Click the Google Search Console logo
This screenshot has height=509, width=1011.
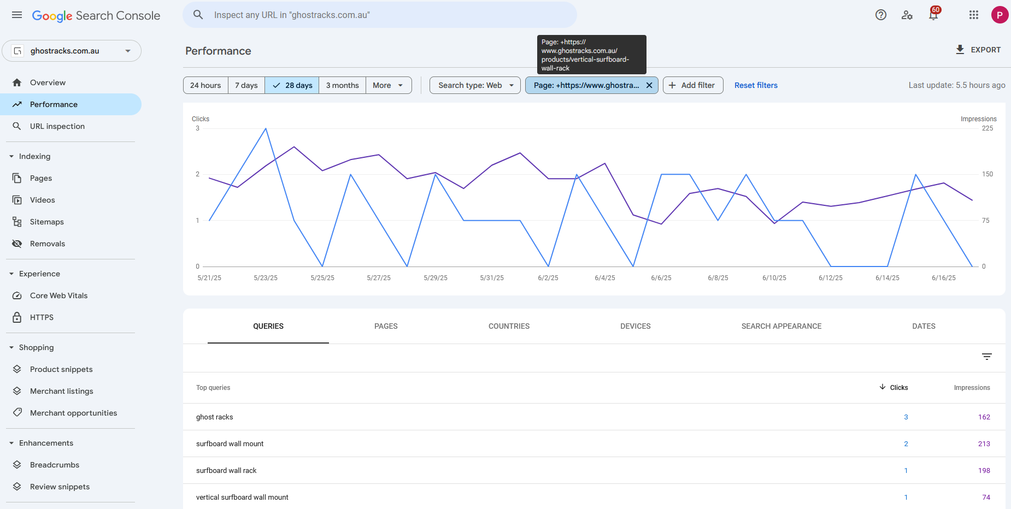click(x=96, y=15)
